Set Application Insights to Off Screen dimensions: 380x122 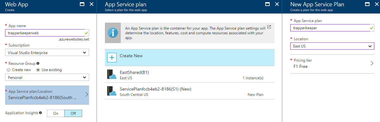coord(73,113)
